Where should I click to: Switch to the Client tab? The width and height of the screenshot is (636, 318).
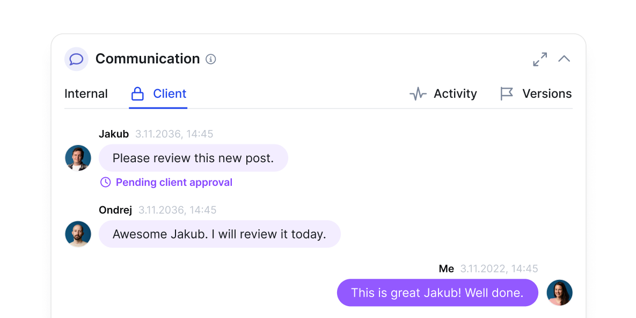pos(170,93)
